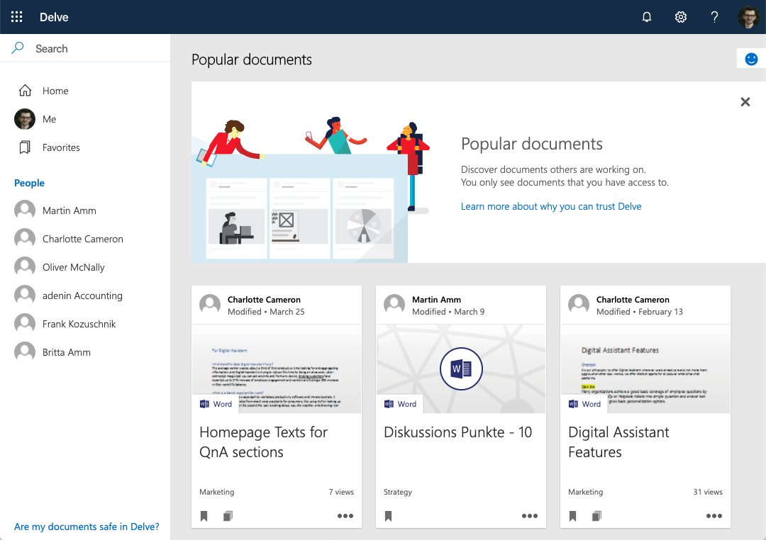Select adenin Accounting in People list
This screenshot has width=766, height=540.
pos(82,296)
